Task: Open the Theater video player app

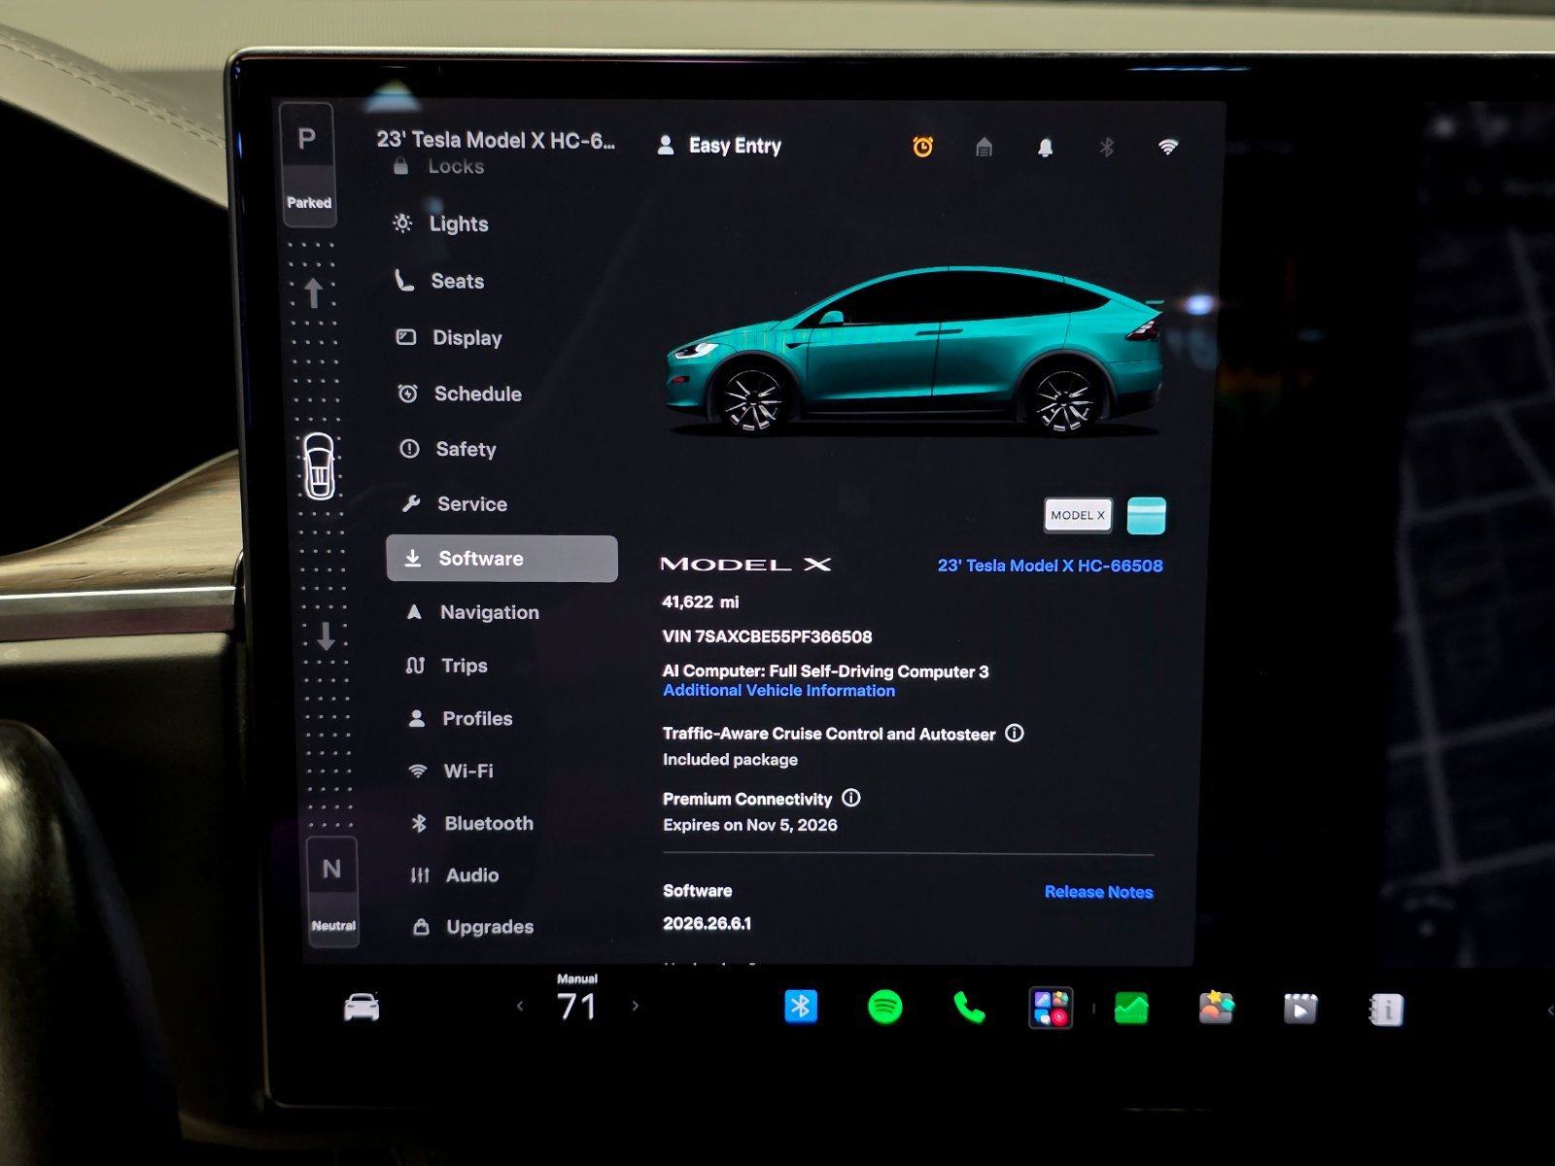Action: pyautogui.click(x=1300, y=1010)
